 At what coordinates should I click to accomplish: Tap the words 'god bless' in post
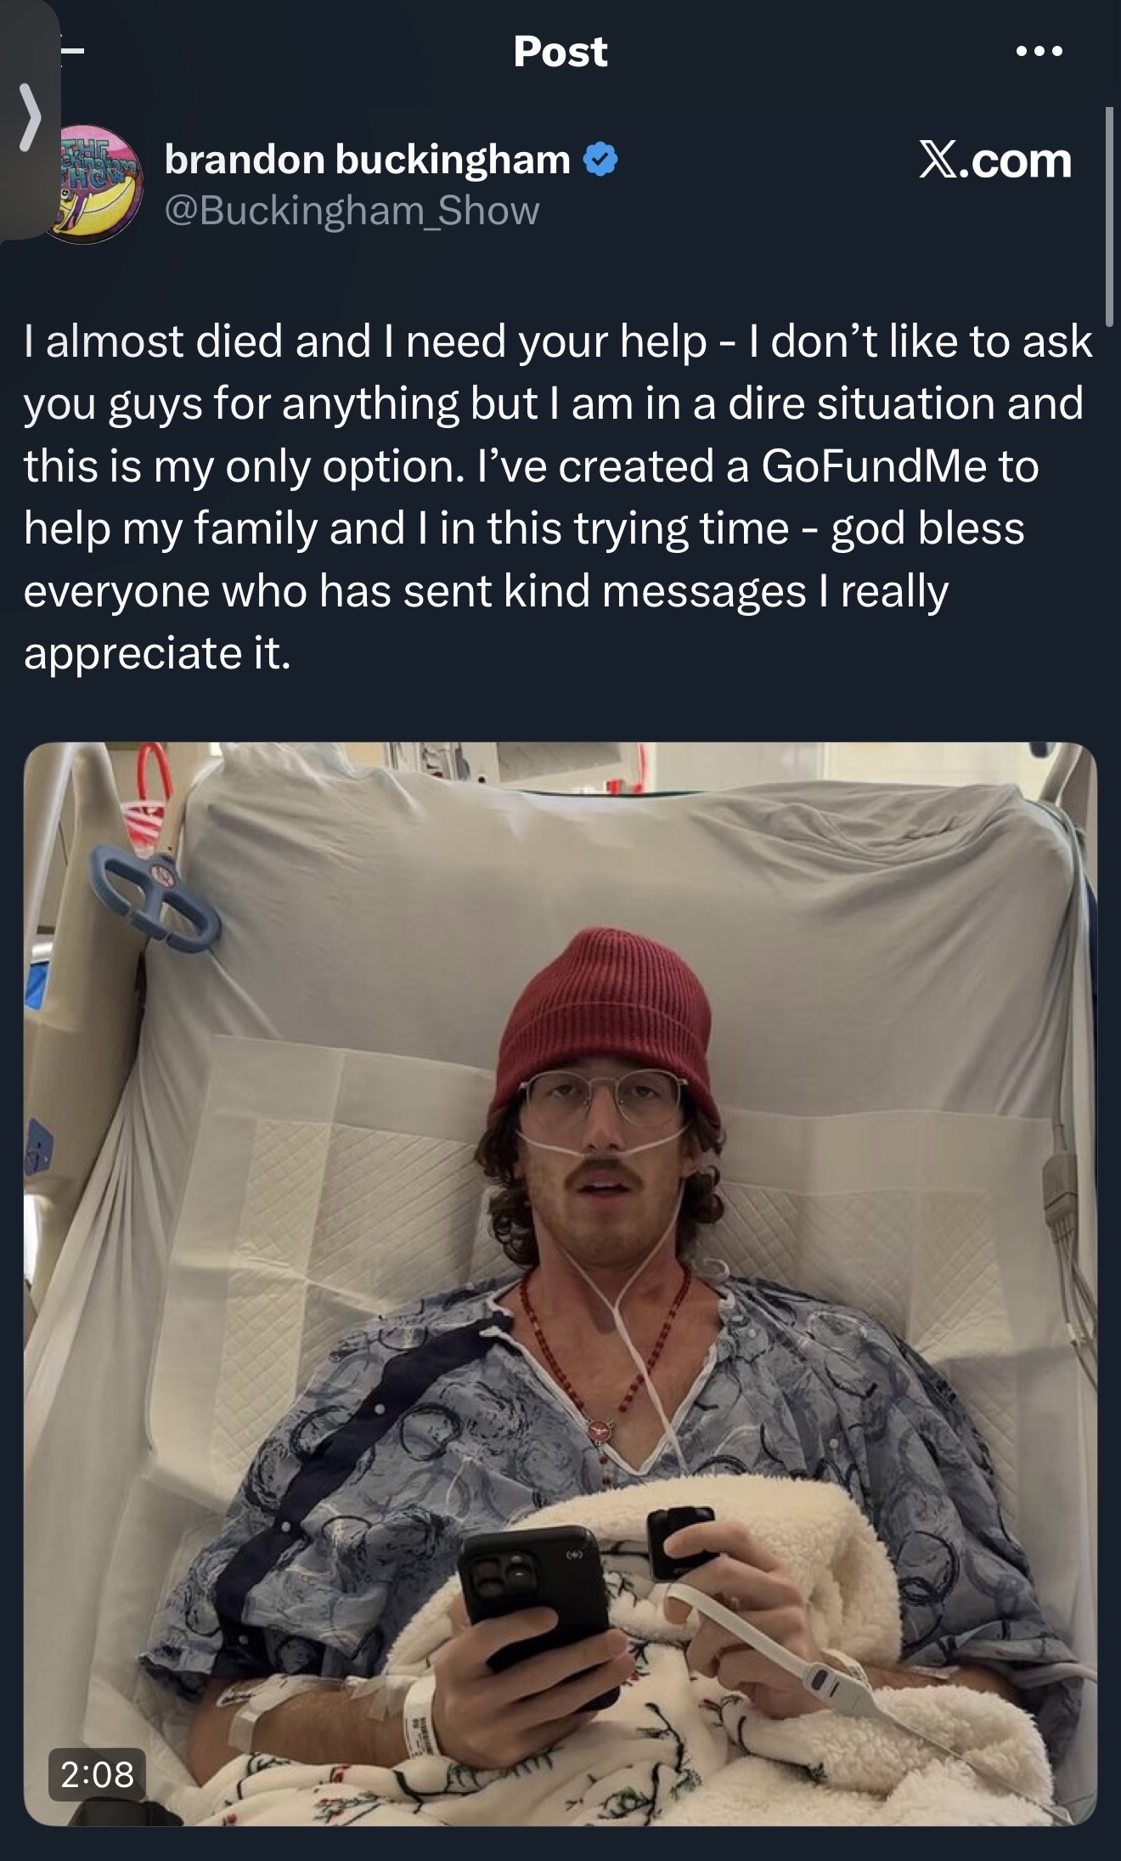tap(927, 529)
